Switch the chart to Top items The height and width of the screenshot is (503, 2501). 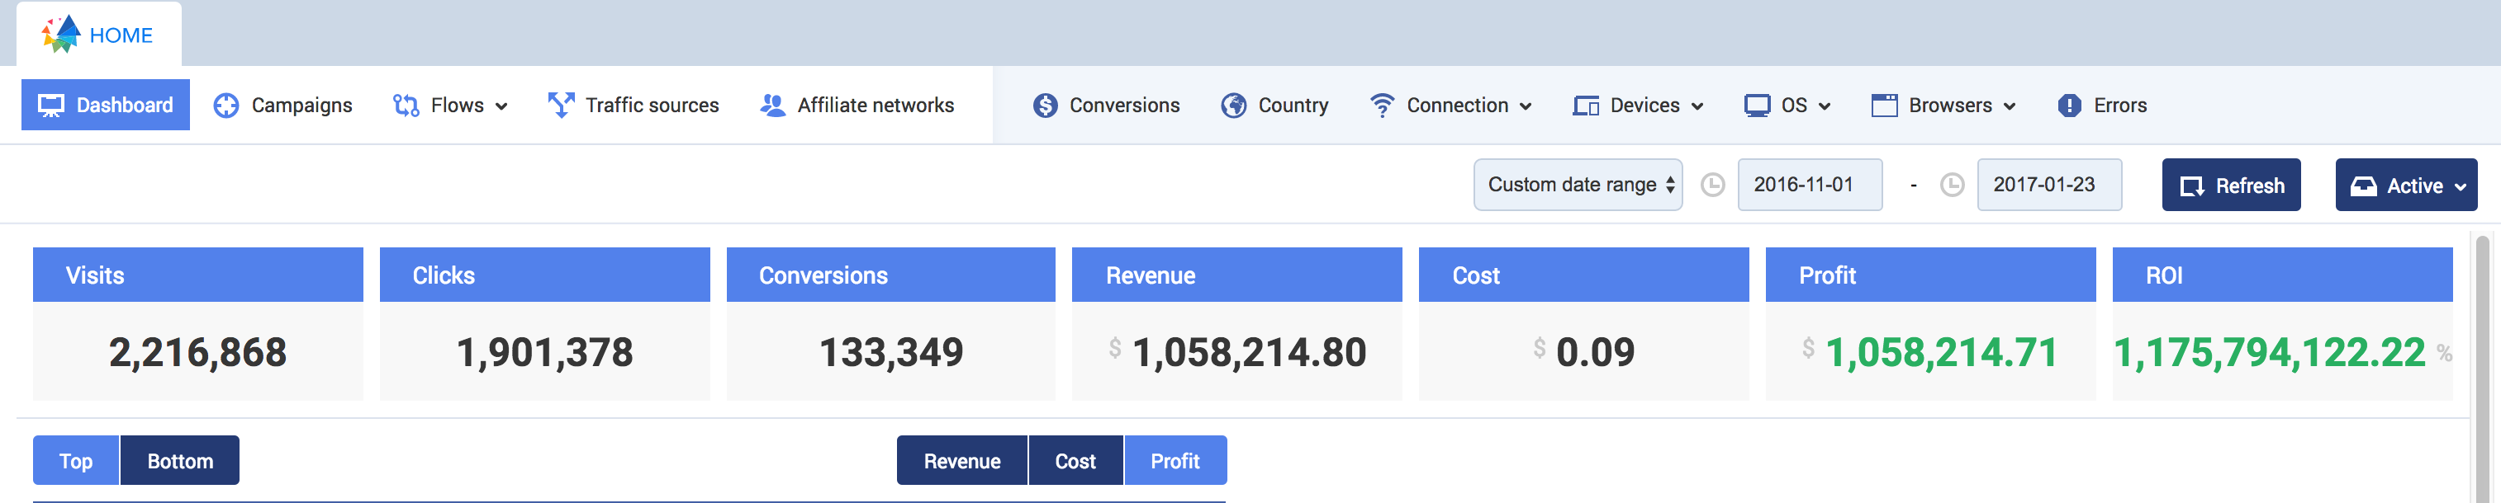(x=76, y=461)
